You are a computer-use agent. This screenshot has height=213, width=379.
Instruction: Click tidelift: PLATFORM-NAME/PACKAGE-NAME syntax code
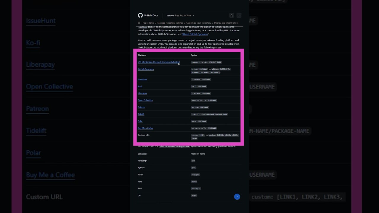tap(209, 114)
